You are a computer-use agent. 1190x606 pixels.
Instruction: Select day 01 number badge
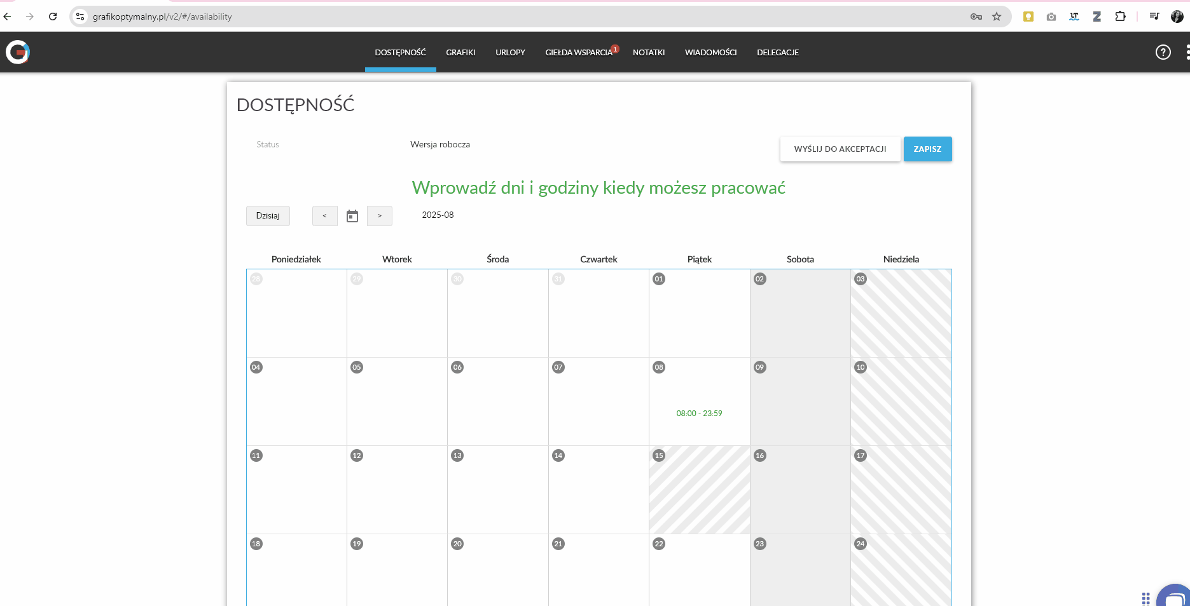point(659,279)
